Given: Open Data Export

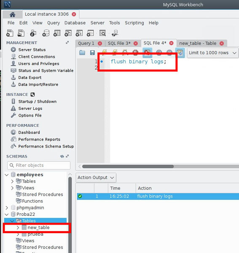Looking at the screenshot, I should [30, 77].
